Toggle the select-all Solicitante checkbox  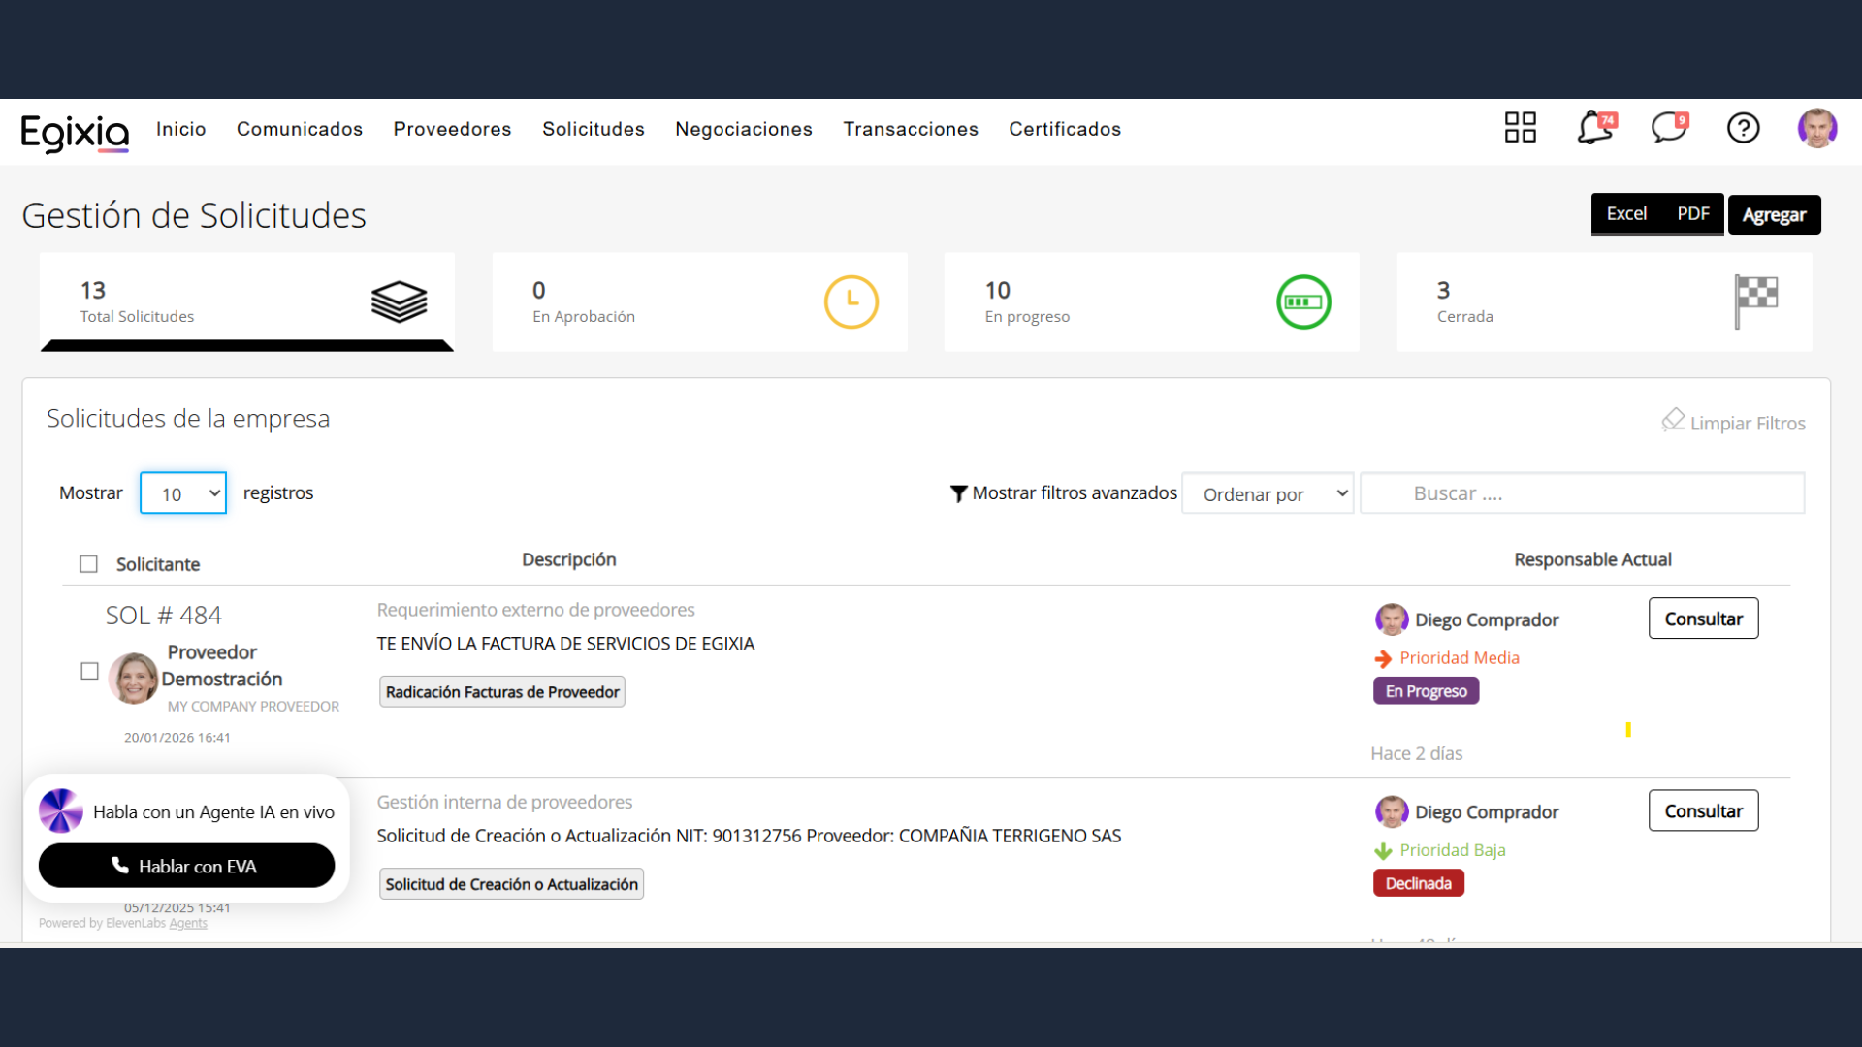(x=89, y=564)
